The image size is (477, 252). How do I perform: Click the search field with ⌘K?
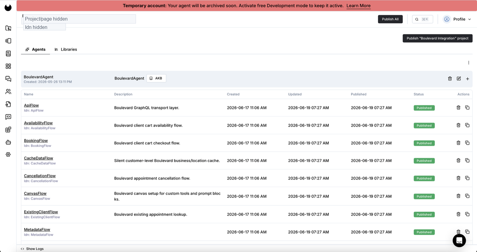click(x=422, y=19)
